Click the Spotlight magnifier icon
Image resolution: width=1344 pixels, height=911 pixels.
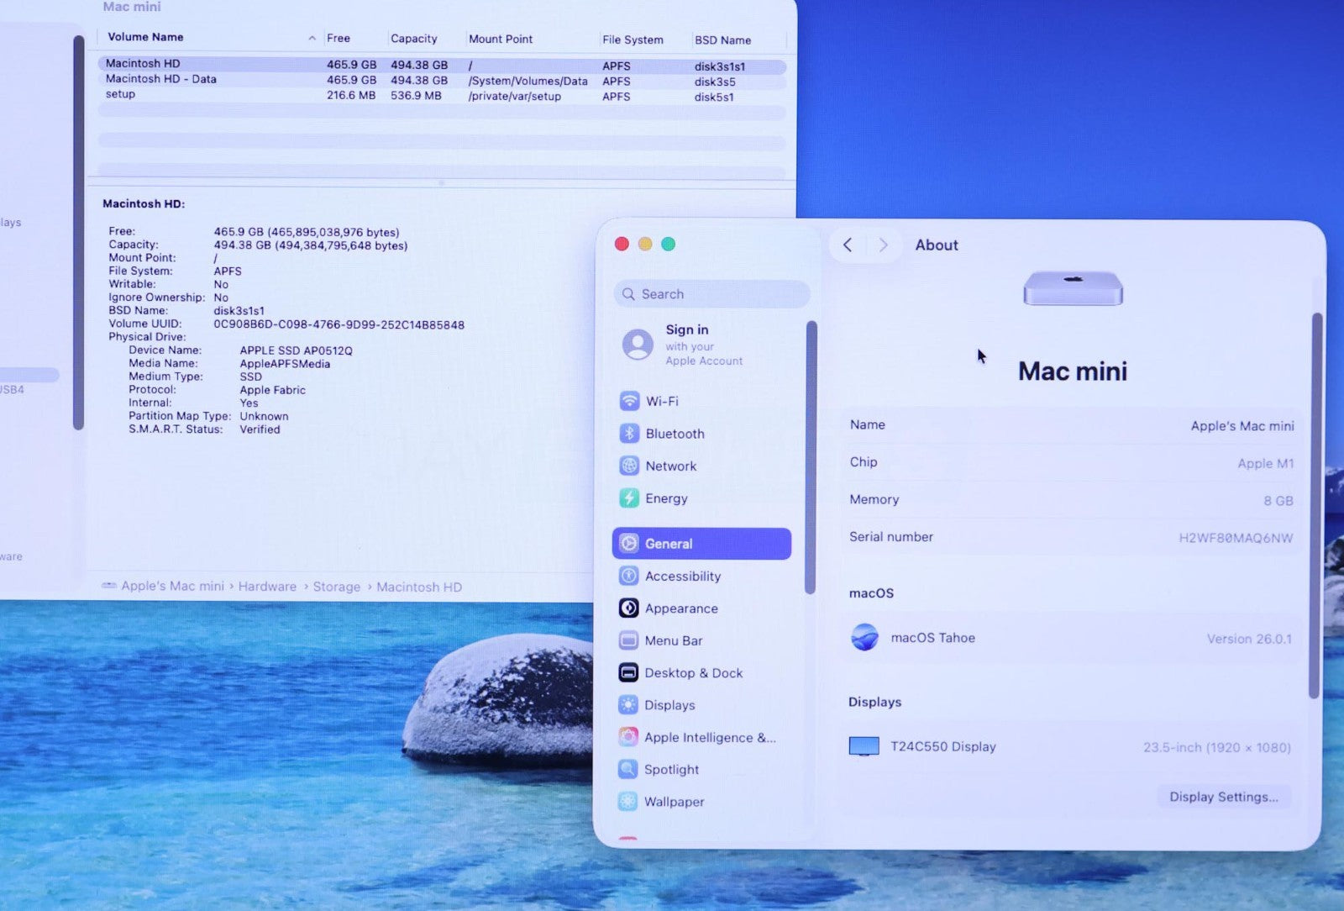click(627, 769)
